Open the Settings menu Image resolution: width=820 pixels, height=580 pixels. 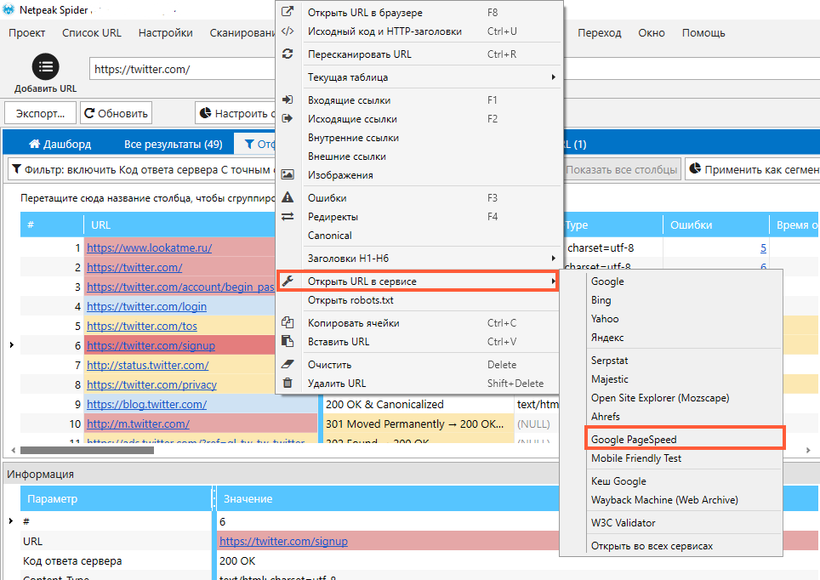165,33
